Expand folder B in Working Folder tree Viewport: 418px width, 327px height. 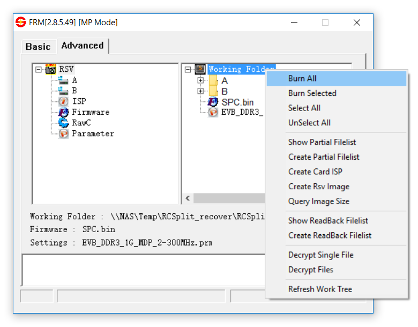[x=200, y=91]
